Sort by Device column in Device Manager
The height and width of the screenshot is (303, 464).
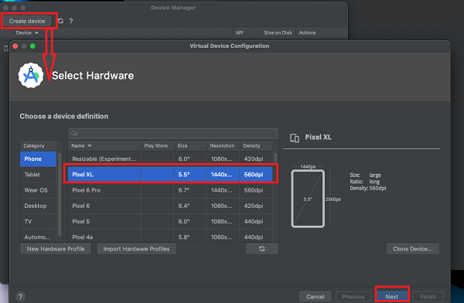pos(27,32)
